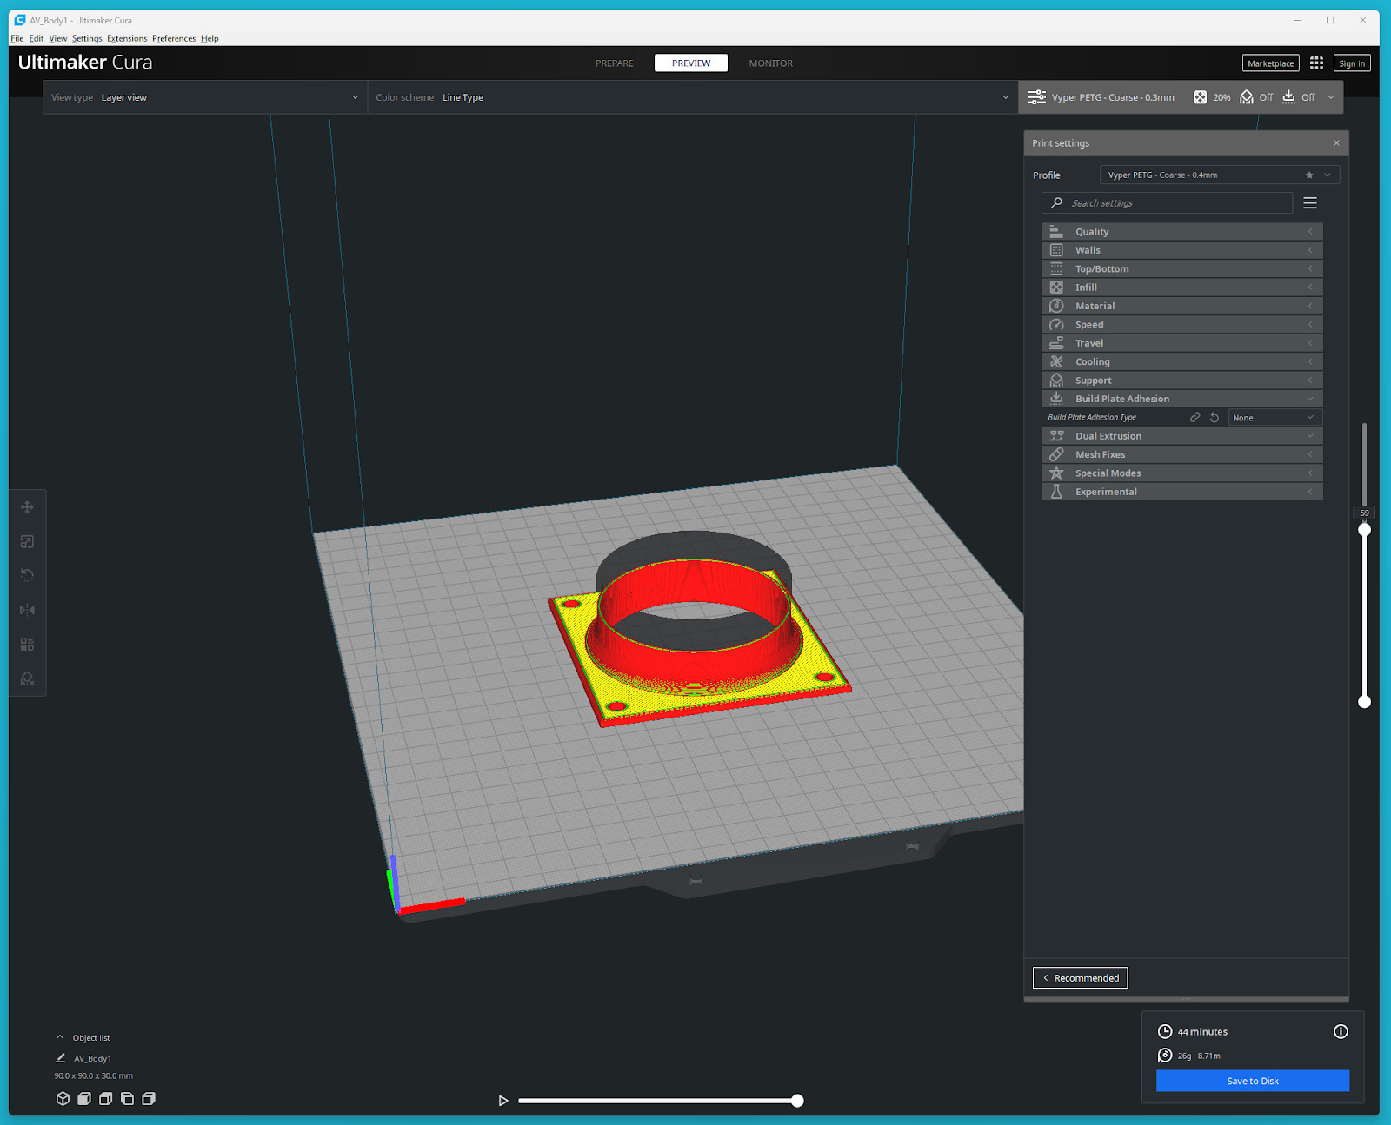The height and width of the screenshot is (1125, 1391).
Task: Expand the Walls settings category
Action: [1181, 250]
